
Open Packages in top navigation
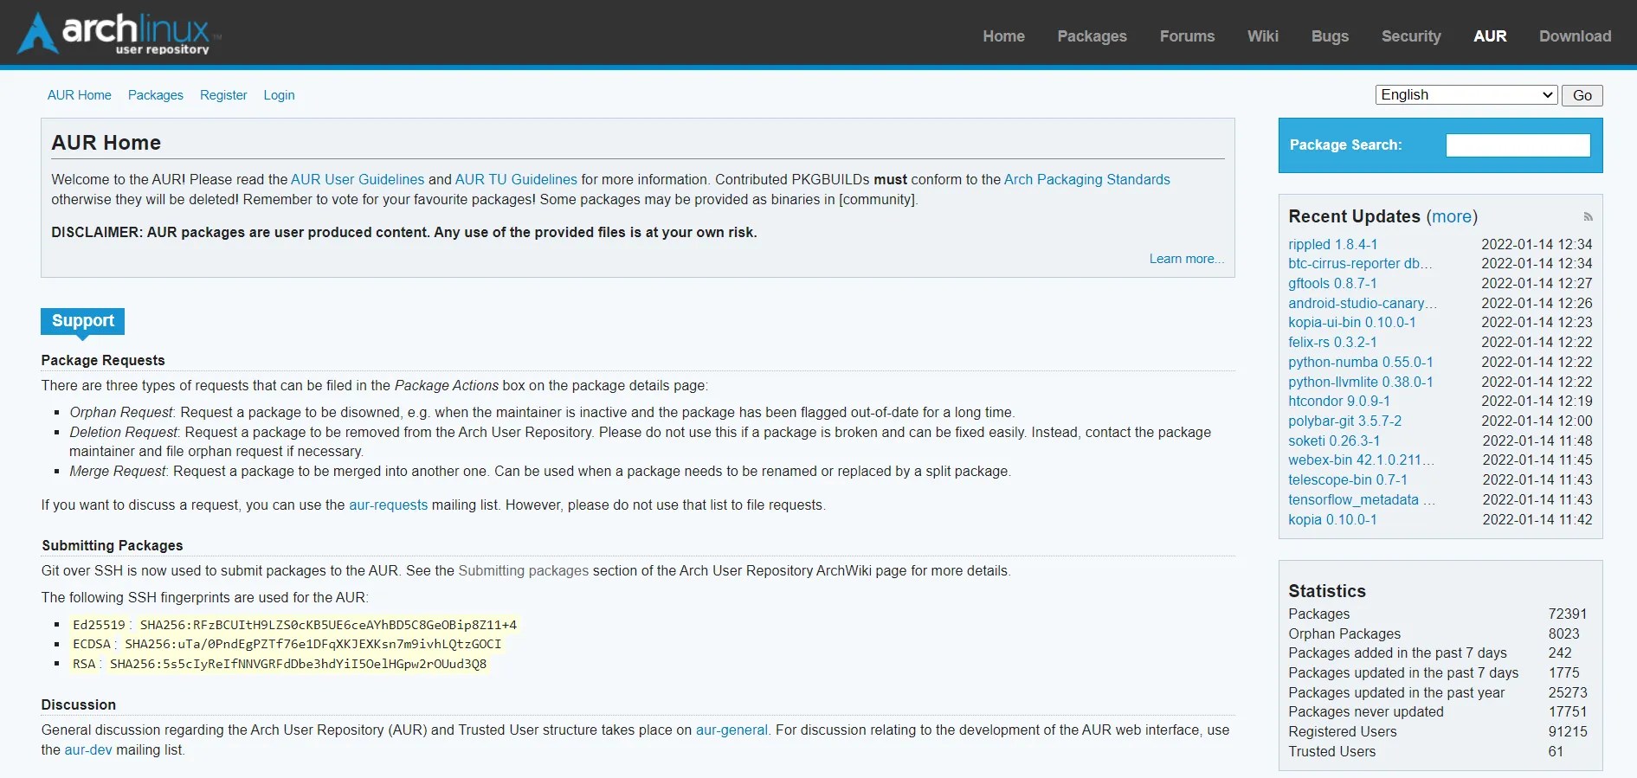pyautogui.click(x=1092, y=36)
